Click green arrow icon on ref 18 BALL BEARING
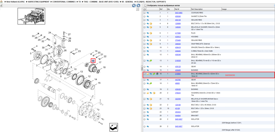The width and height of the screenshot is (275, 132). pyautogui.click(x=151, y=83)
